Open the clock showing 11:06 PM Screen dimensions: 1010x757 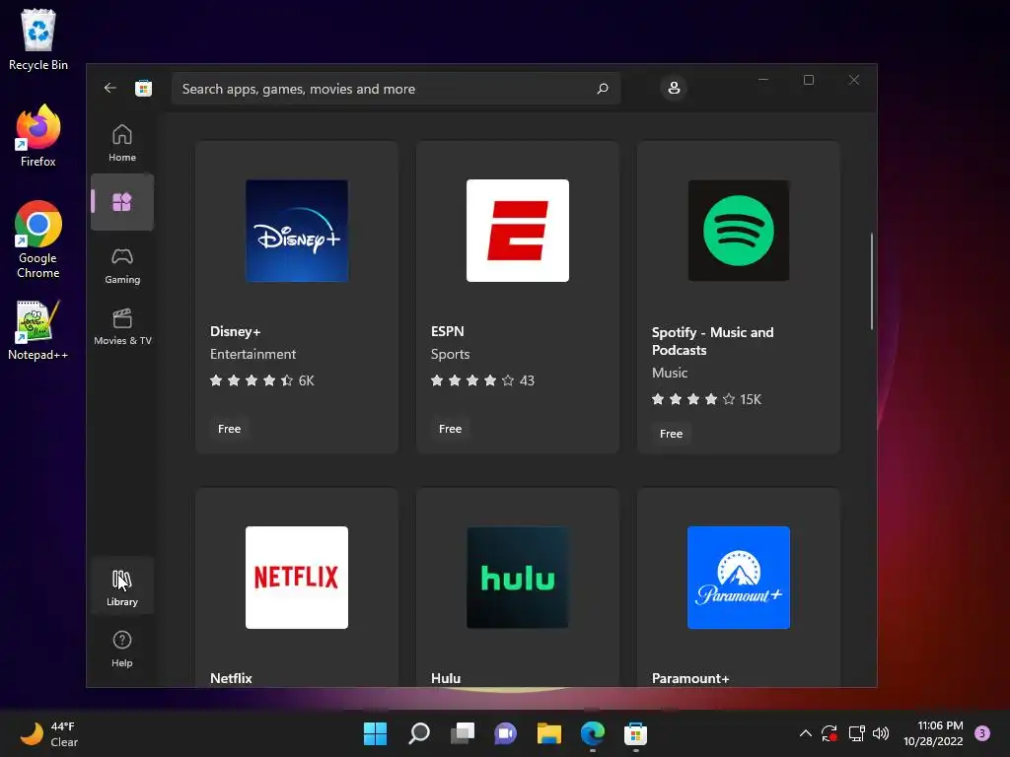[x=933, y=733]
